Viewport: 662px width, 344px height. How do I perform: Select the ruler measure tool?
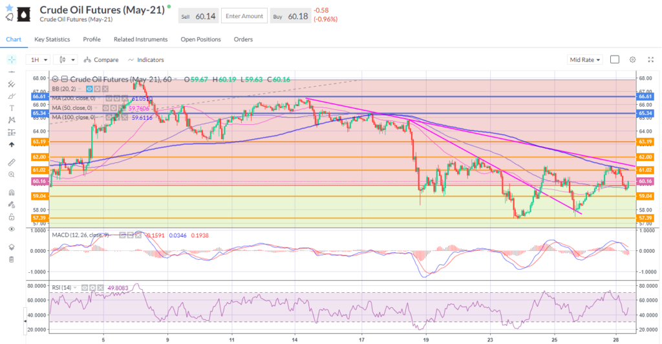point(11,162)
